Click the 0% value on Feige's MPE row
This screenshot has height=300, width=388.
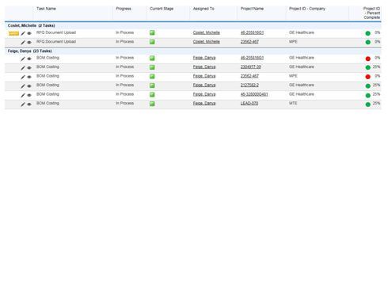[x=378, y=76]
